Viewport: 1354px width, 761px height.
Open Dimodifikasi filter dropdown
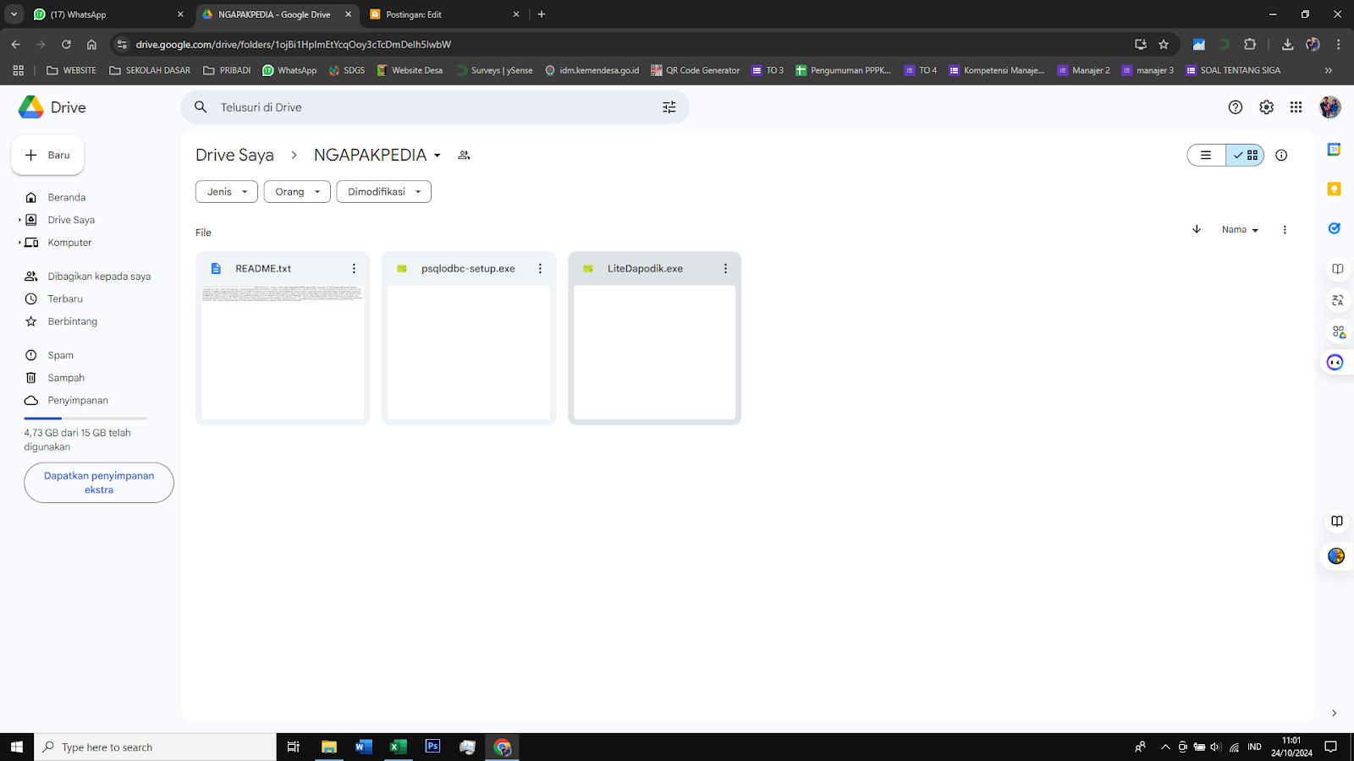click(x=384, y=192)
